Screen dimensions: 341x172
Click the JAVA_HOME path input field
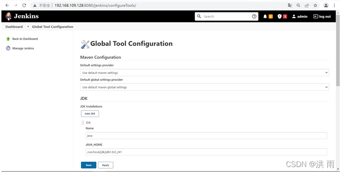(206, 152)
